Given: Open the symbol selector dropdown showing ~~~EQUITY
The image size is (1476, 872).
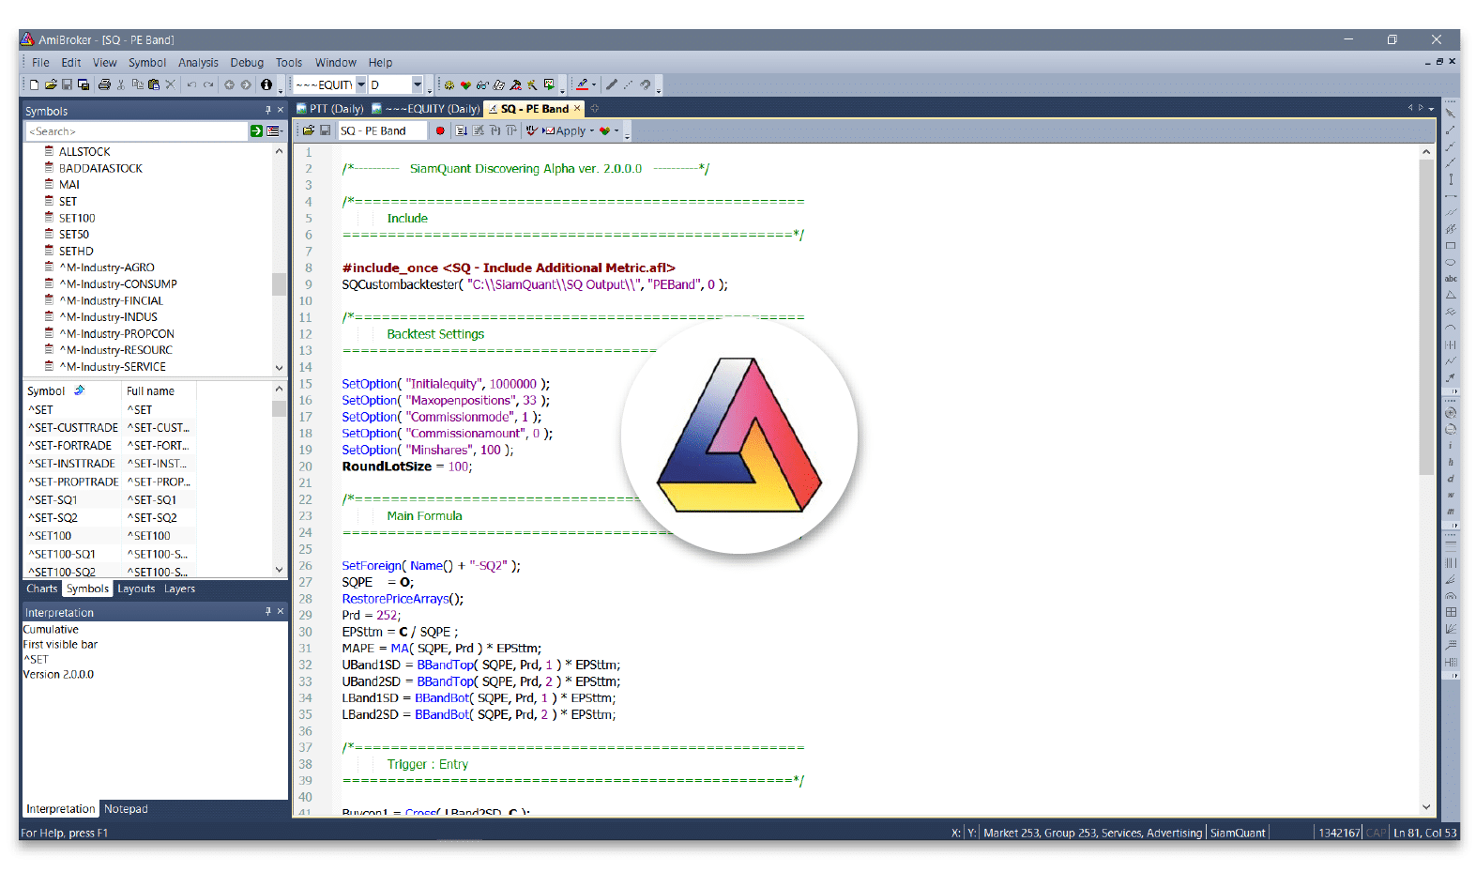Looking at the screenshot, I should tap(360, 84).
